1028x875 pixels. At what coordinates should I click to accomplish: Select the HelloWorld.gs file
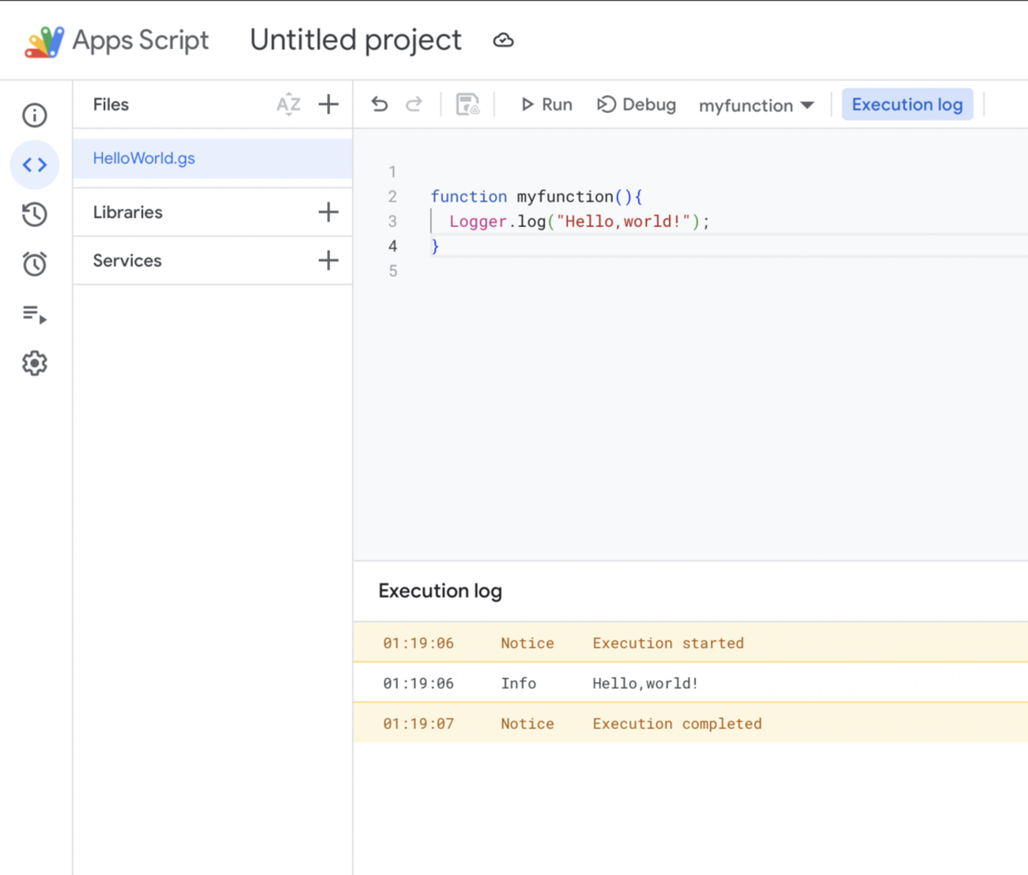(x=144, y=158)
